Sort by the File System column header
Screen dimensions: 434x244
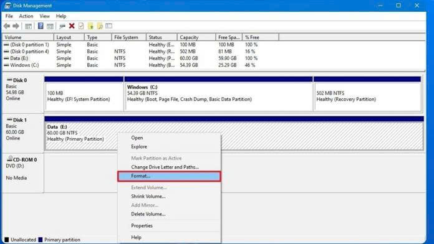(x=129, y=37)
